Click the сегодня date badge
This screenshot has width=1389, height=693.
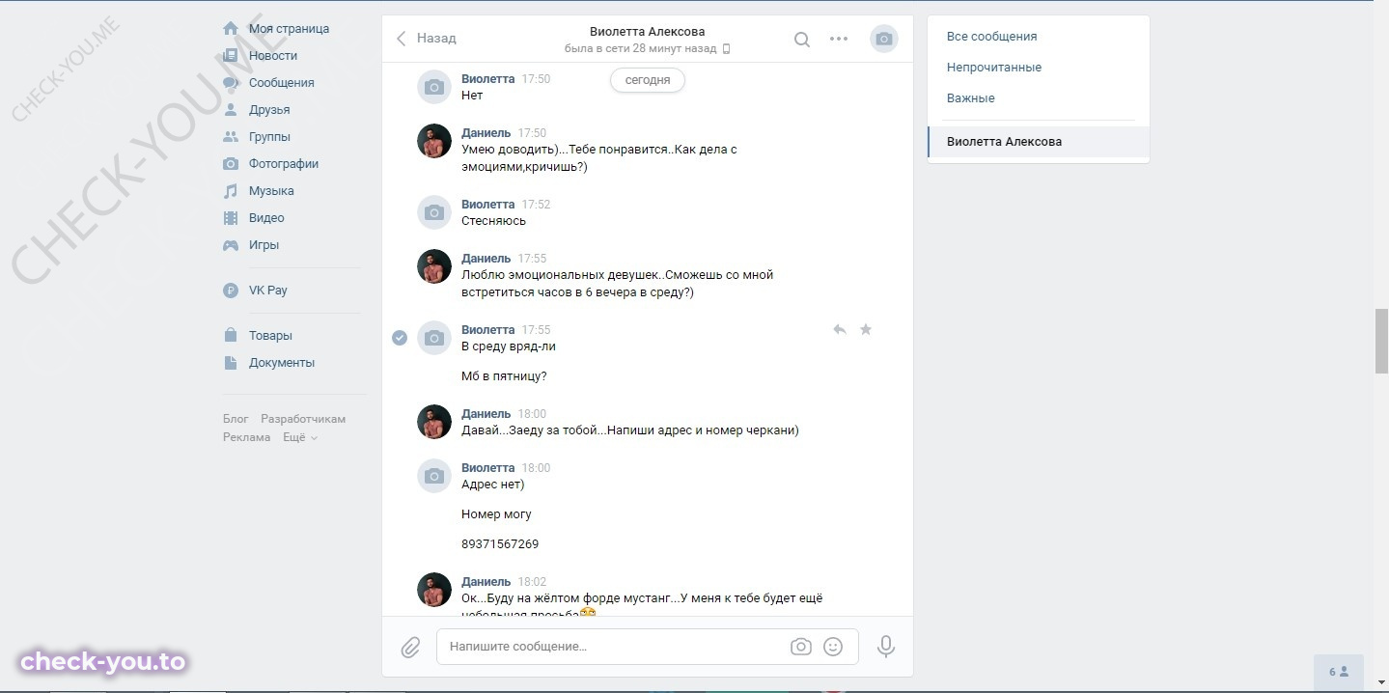coord(648,80)
